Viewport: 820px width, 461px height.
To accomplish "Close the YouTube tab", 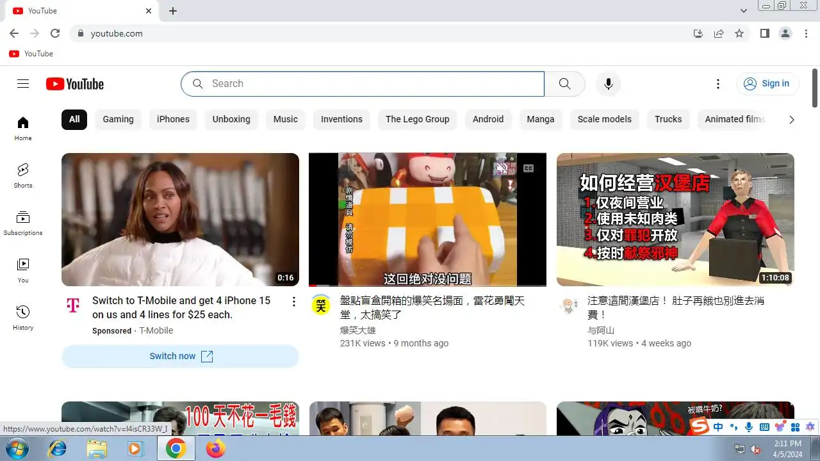I will click(x=149, y=11).
